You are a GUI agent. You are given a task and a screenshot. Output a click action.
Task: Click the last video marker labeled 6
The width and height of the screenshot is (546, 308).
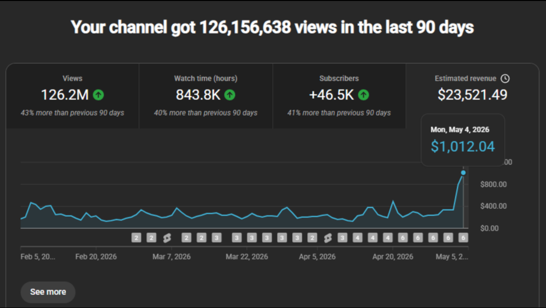point(463,238)
